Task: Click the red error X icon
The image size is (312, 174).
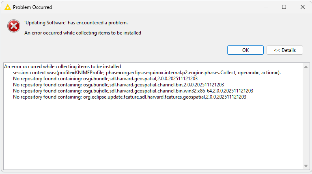Action: (x=14, y=26)
